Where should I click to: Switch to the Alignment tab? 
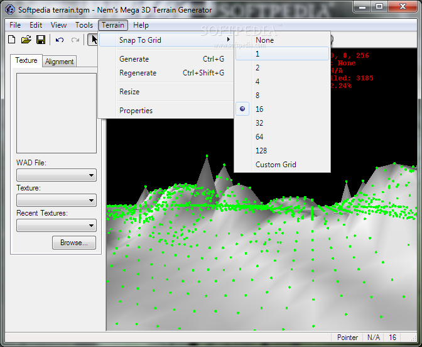[x=59, y=62]
